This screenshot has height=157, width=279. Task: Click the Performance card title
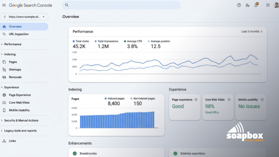click(x=83, y=32)
